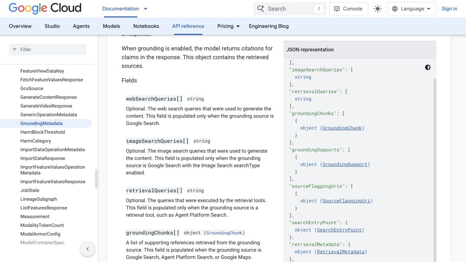The height and width of the screenshot is (262, 466).
Task: Open the Engineering Blog tab
Action: coord(269,26)
